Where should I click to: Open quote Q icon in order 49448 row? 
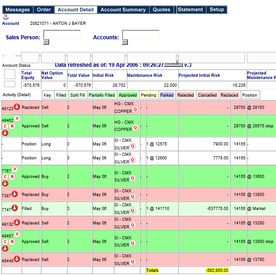[x=134, y=263]
